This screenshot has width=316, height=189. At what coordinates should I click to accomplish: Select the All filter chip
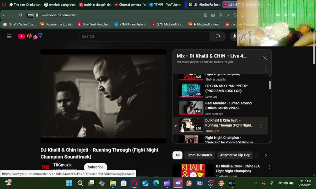[177, 155]
